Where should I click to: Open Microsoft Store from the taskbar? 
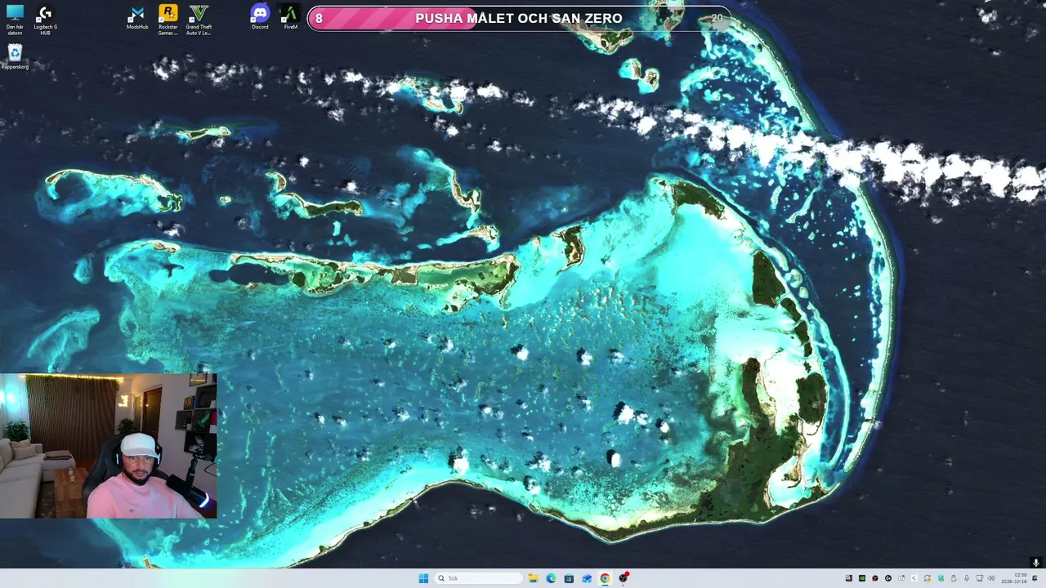[x=569, y=578]
